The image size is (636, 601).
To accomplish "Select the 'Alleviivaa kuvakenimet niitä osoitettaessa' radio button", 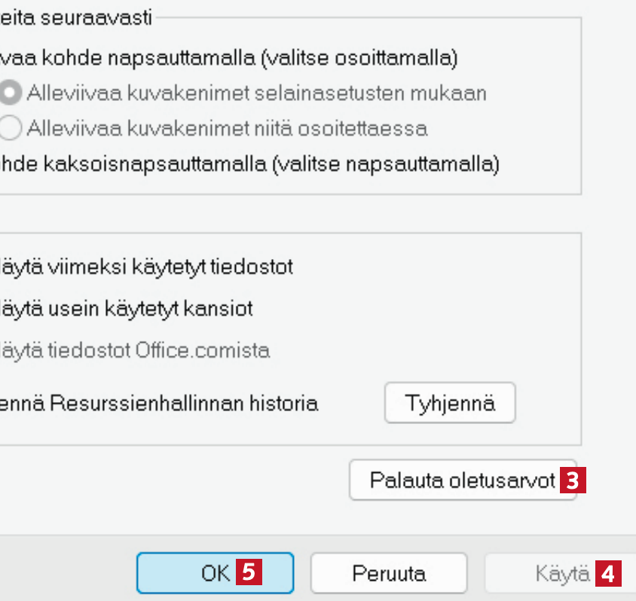I will pyautogui.click(x=11, y=129).
